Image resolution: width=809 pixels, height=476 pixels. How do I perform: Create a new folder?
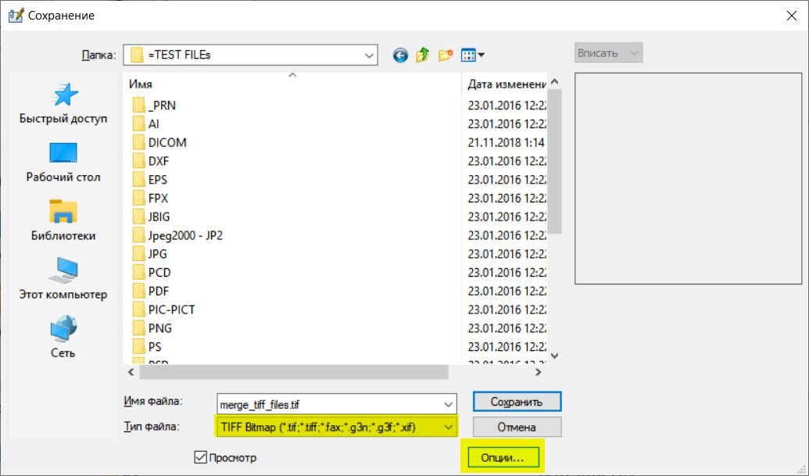click(446, 55)
